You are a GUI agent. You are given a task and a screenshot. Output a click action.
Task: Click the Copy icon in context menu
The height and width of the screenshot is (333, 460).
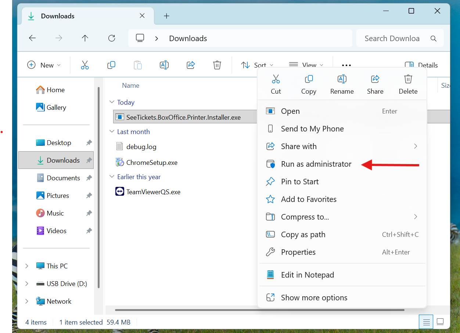click(309, 79)
